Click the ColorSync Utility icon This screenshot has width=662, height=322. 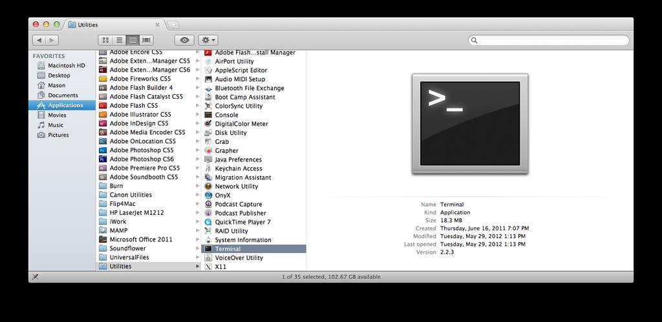(208, 106)
